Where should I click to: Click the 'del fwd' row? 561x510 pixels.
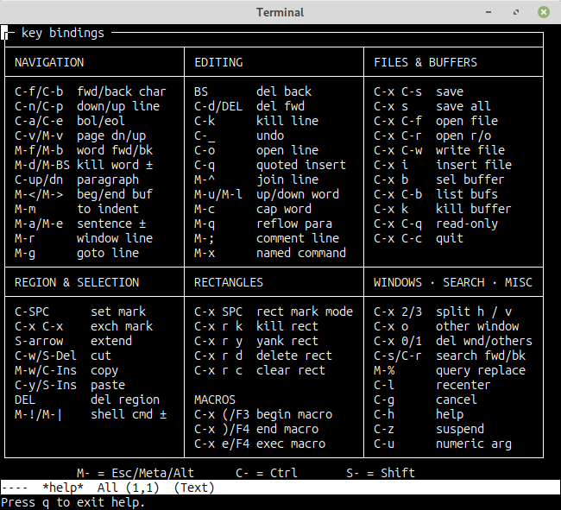(249, 106)
